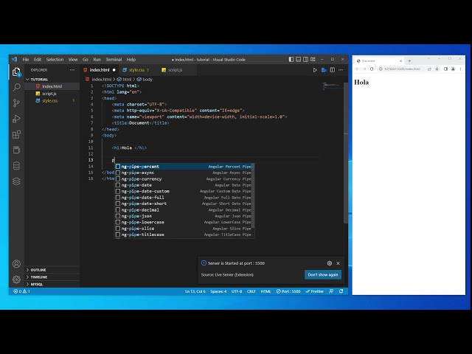The image size is (472, 354).
Task: Open browser three-dot menu
Action: 460,69
